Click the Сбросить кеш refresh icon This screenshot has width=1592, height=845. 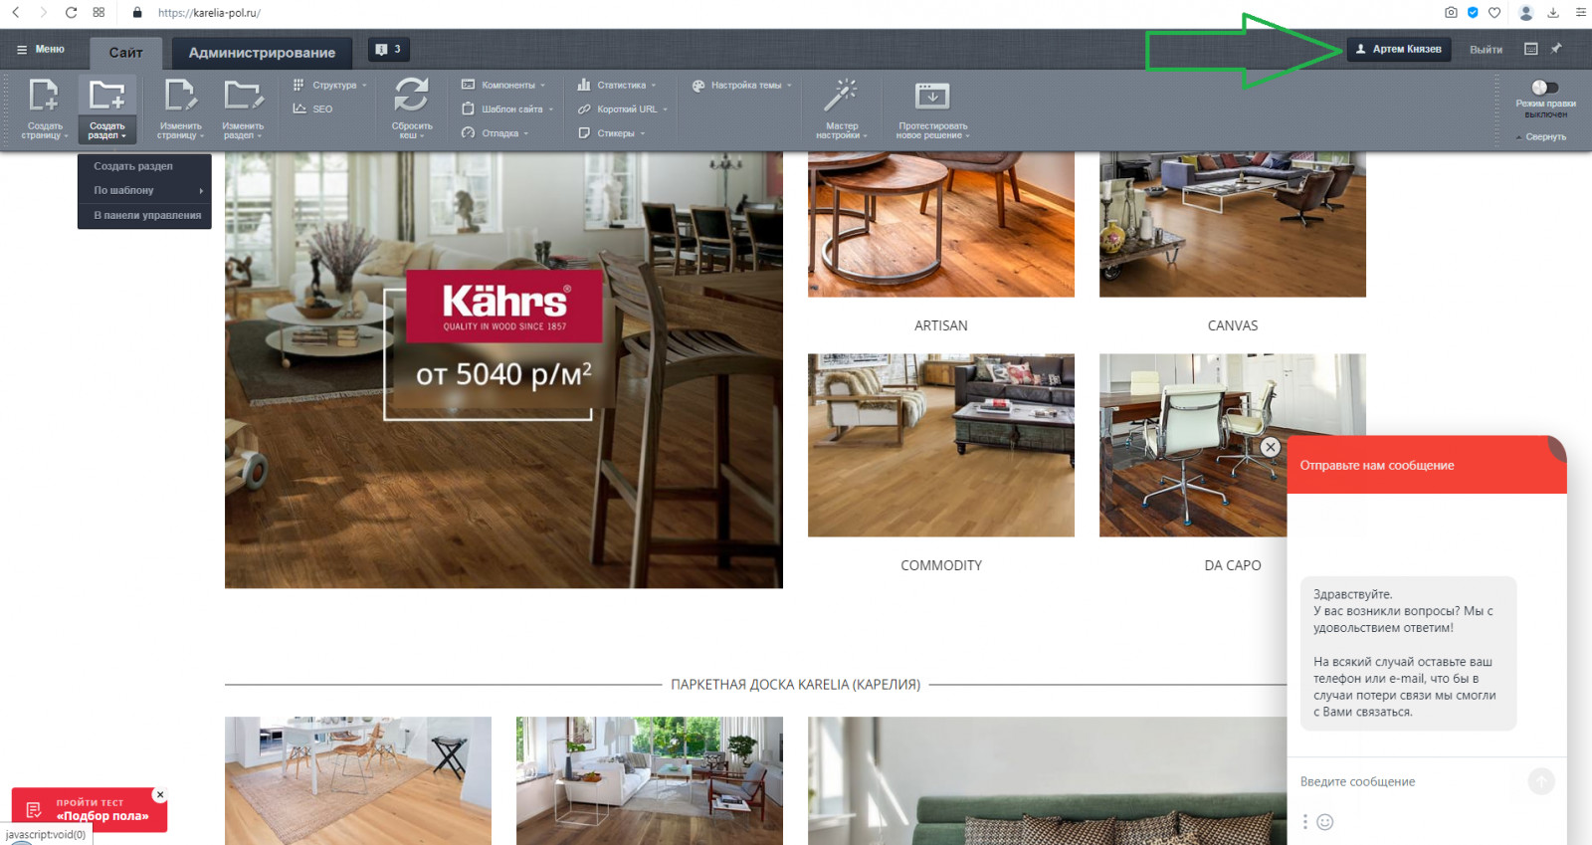pyautogui.click(x=411, y=96)
